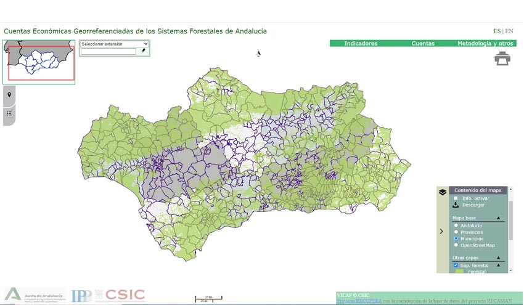
Task: Select Andalucía base map radio
Action: tap(456, 226)
